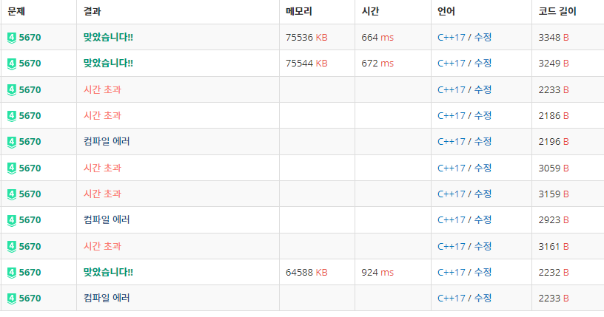This screenshot has width=604, height=317.
Task: Click the 664 ms time value
Action: 377,38
